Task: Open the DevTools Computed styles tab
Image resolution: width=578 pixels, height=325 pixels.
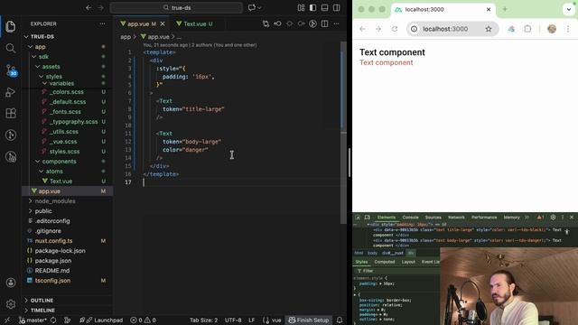Action: pyautogui.click(x=385, y=262)
